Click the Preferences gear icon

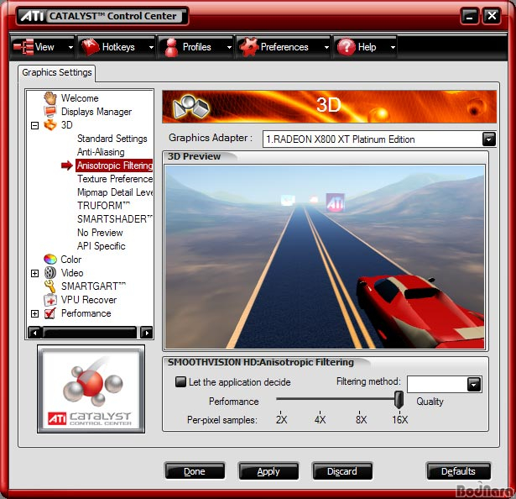(248, 47)
